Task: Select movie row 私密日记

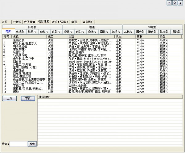Action: (x=92, y=53)
